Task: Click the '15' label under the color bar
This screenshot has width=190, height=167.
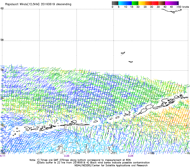Action: click(x=132, y=7)
